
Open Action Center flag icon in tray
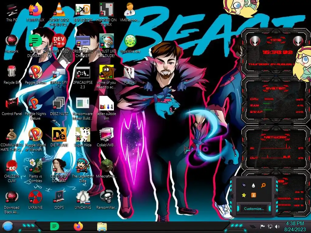click(263, 226)
